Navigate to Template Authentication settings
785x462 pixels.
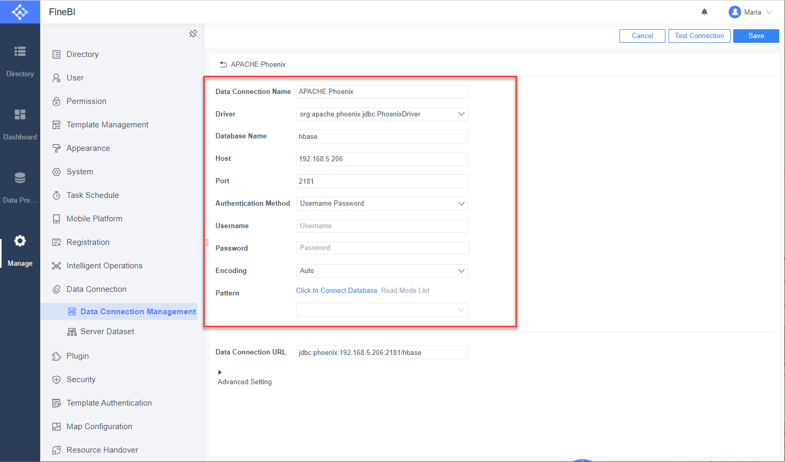coord(109,402)
